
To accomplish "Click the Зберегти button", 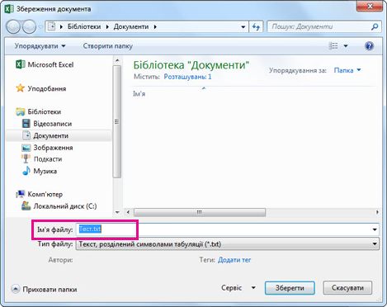I will click(290, 288).
